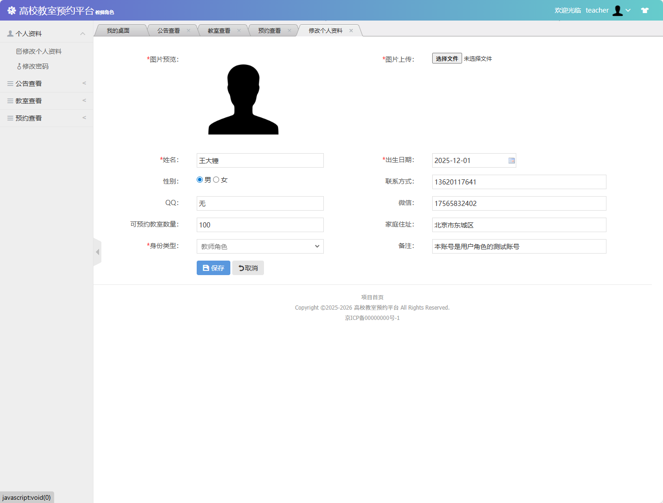Click the document icon beside 修改个人资料

(19, 51)
